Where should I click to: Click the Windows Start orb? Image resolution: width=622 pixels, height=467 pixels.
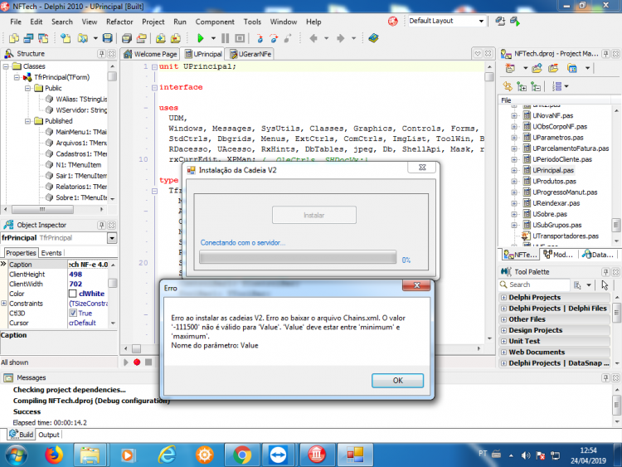tap(17, 455)
